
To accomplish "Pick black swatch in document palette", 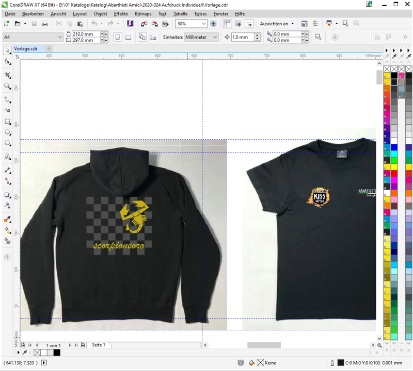I will click(57, 352).
